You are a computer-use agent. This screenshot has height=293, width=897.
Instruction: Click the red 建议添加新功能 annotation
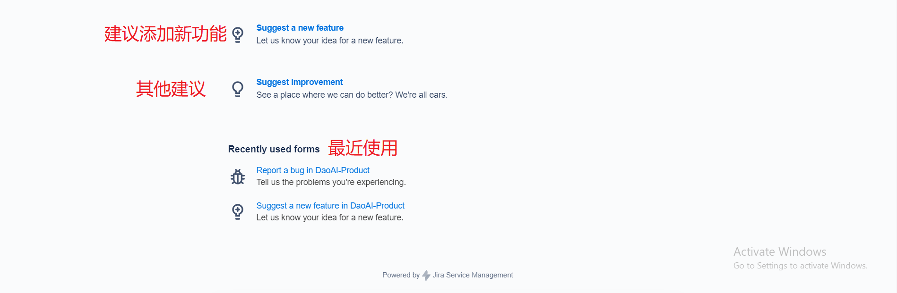pyautogui.click(x=165, y=34)
